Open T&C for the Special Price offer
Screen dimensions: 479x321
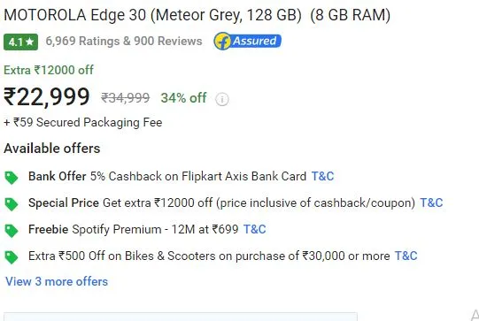(x=431, y=203)
